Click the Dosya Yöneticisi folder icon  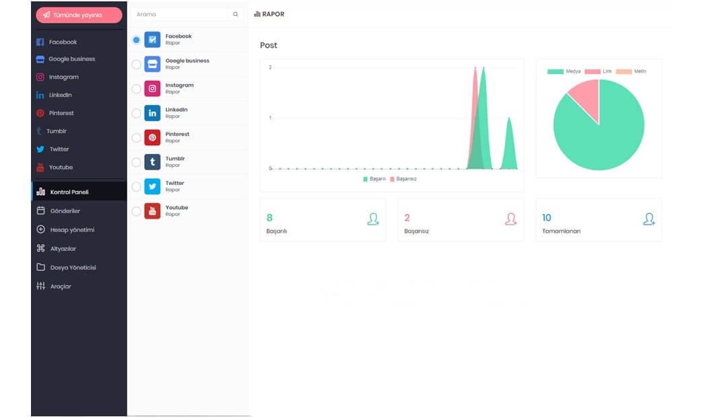40,267
